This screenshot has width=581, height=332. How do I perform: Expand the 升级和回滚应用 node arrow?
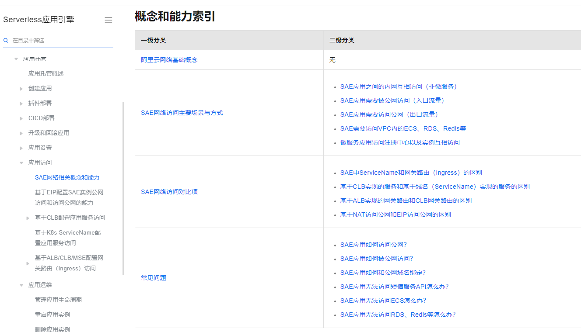(x=21, y=133)
